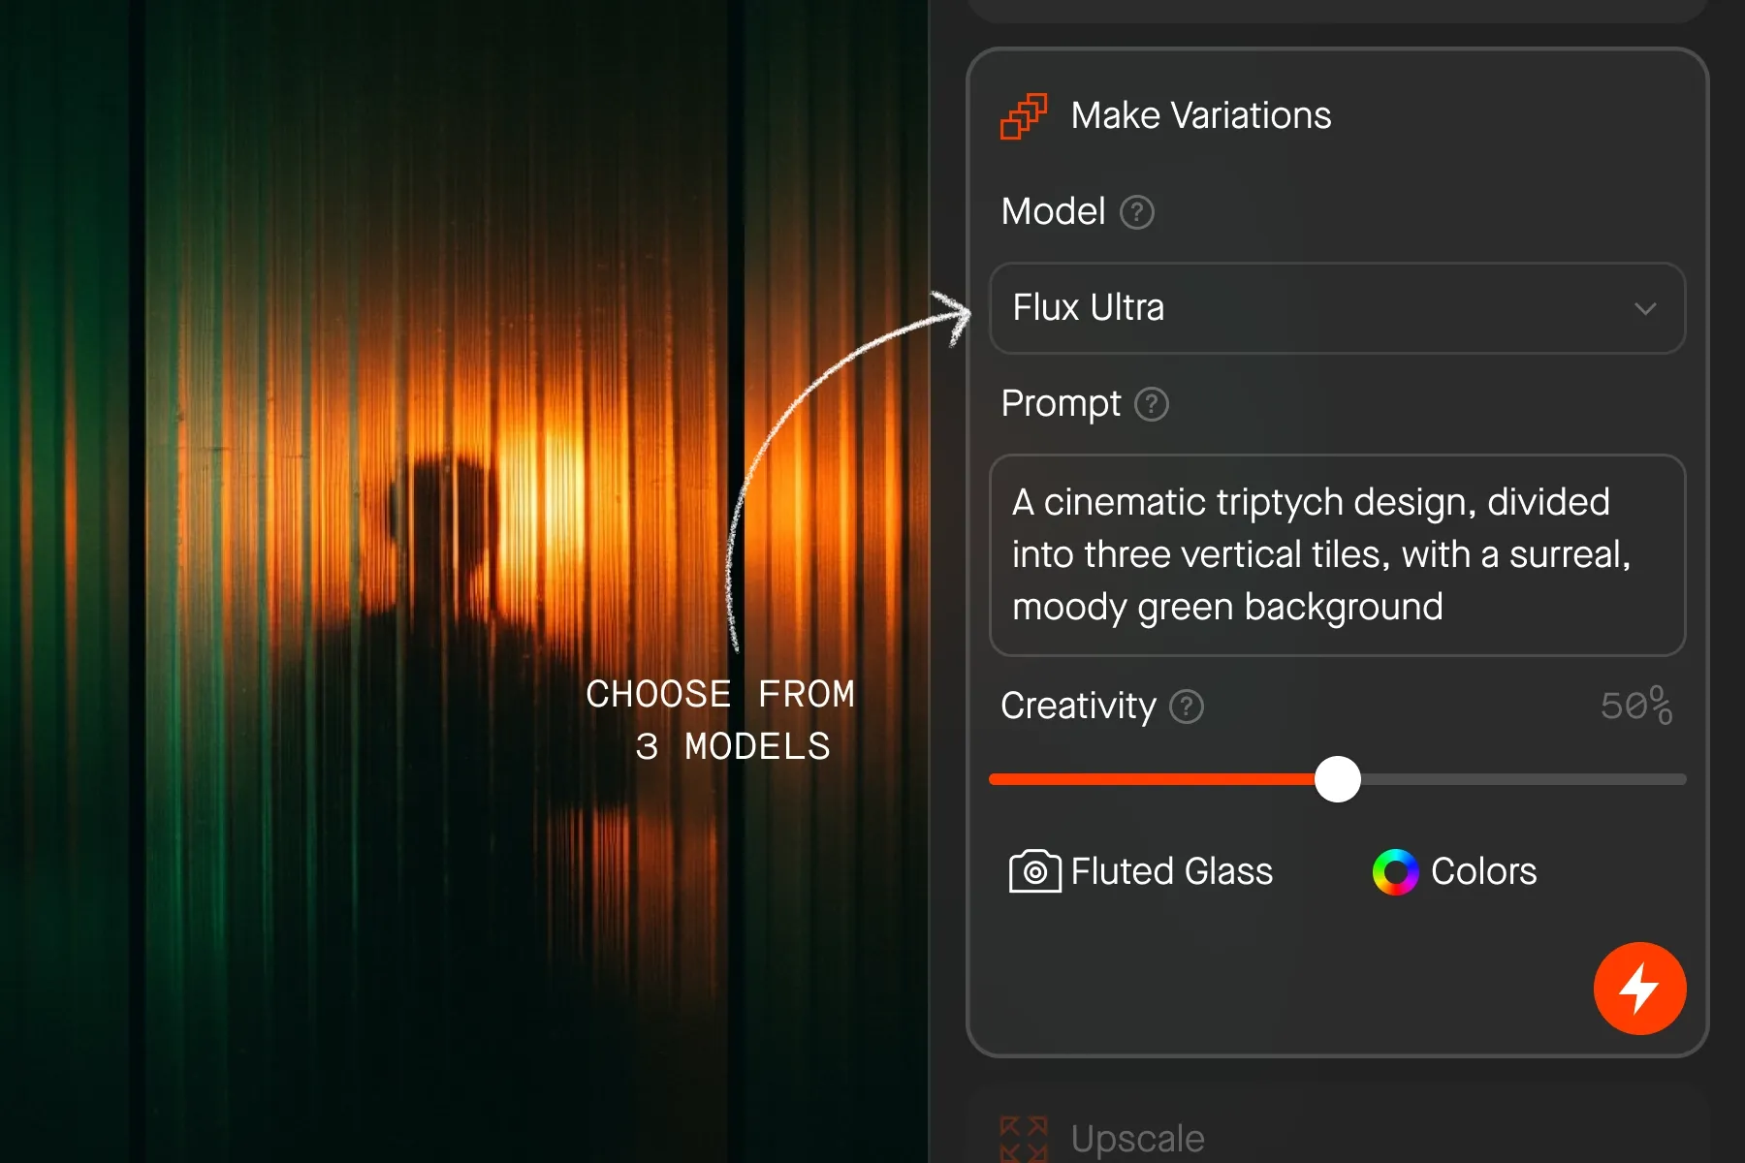
Task: Select the Fluted Glass style option
Action: (1141, 871)
